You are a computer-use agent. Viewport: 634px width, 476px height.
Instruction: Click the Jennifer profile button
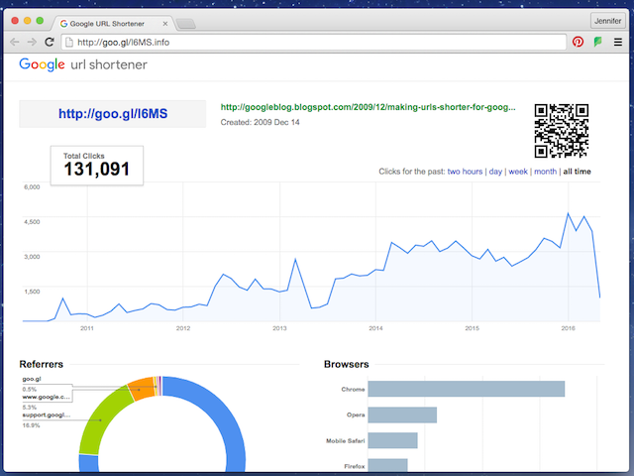tap(607, 21)
